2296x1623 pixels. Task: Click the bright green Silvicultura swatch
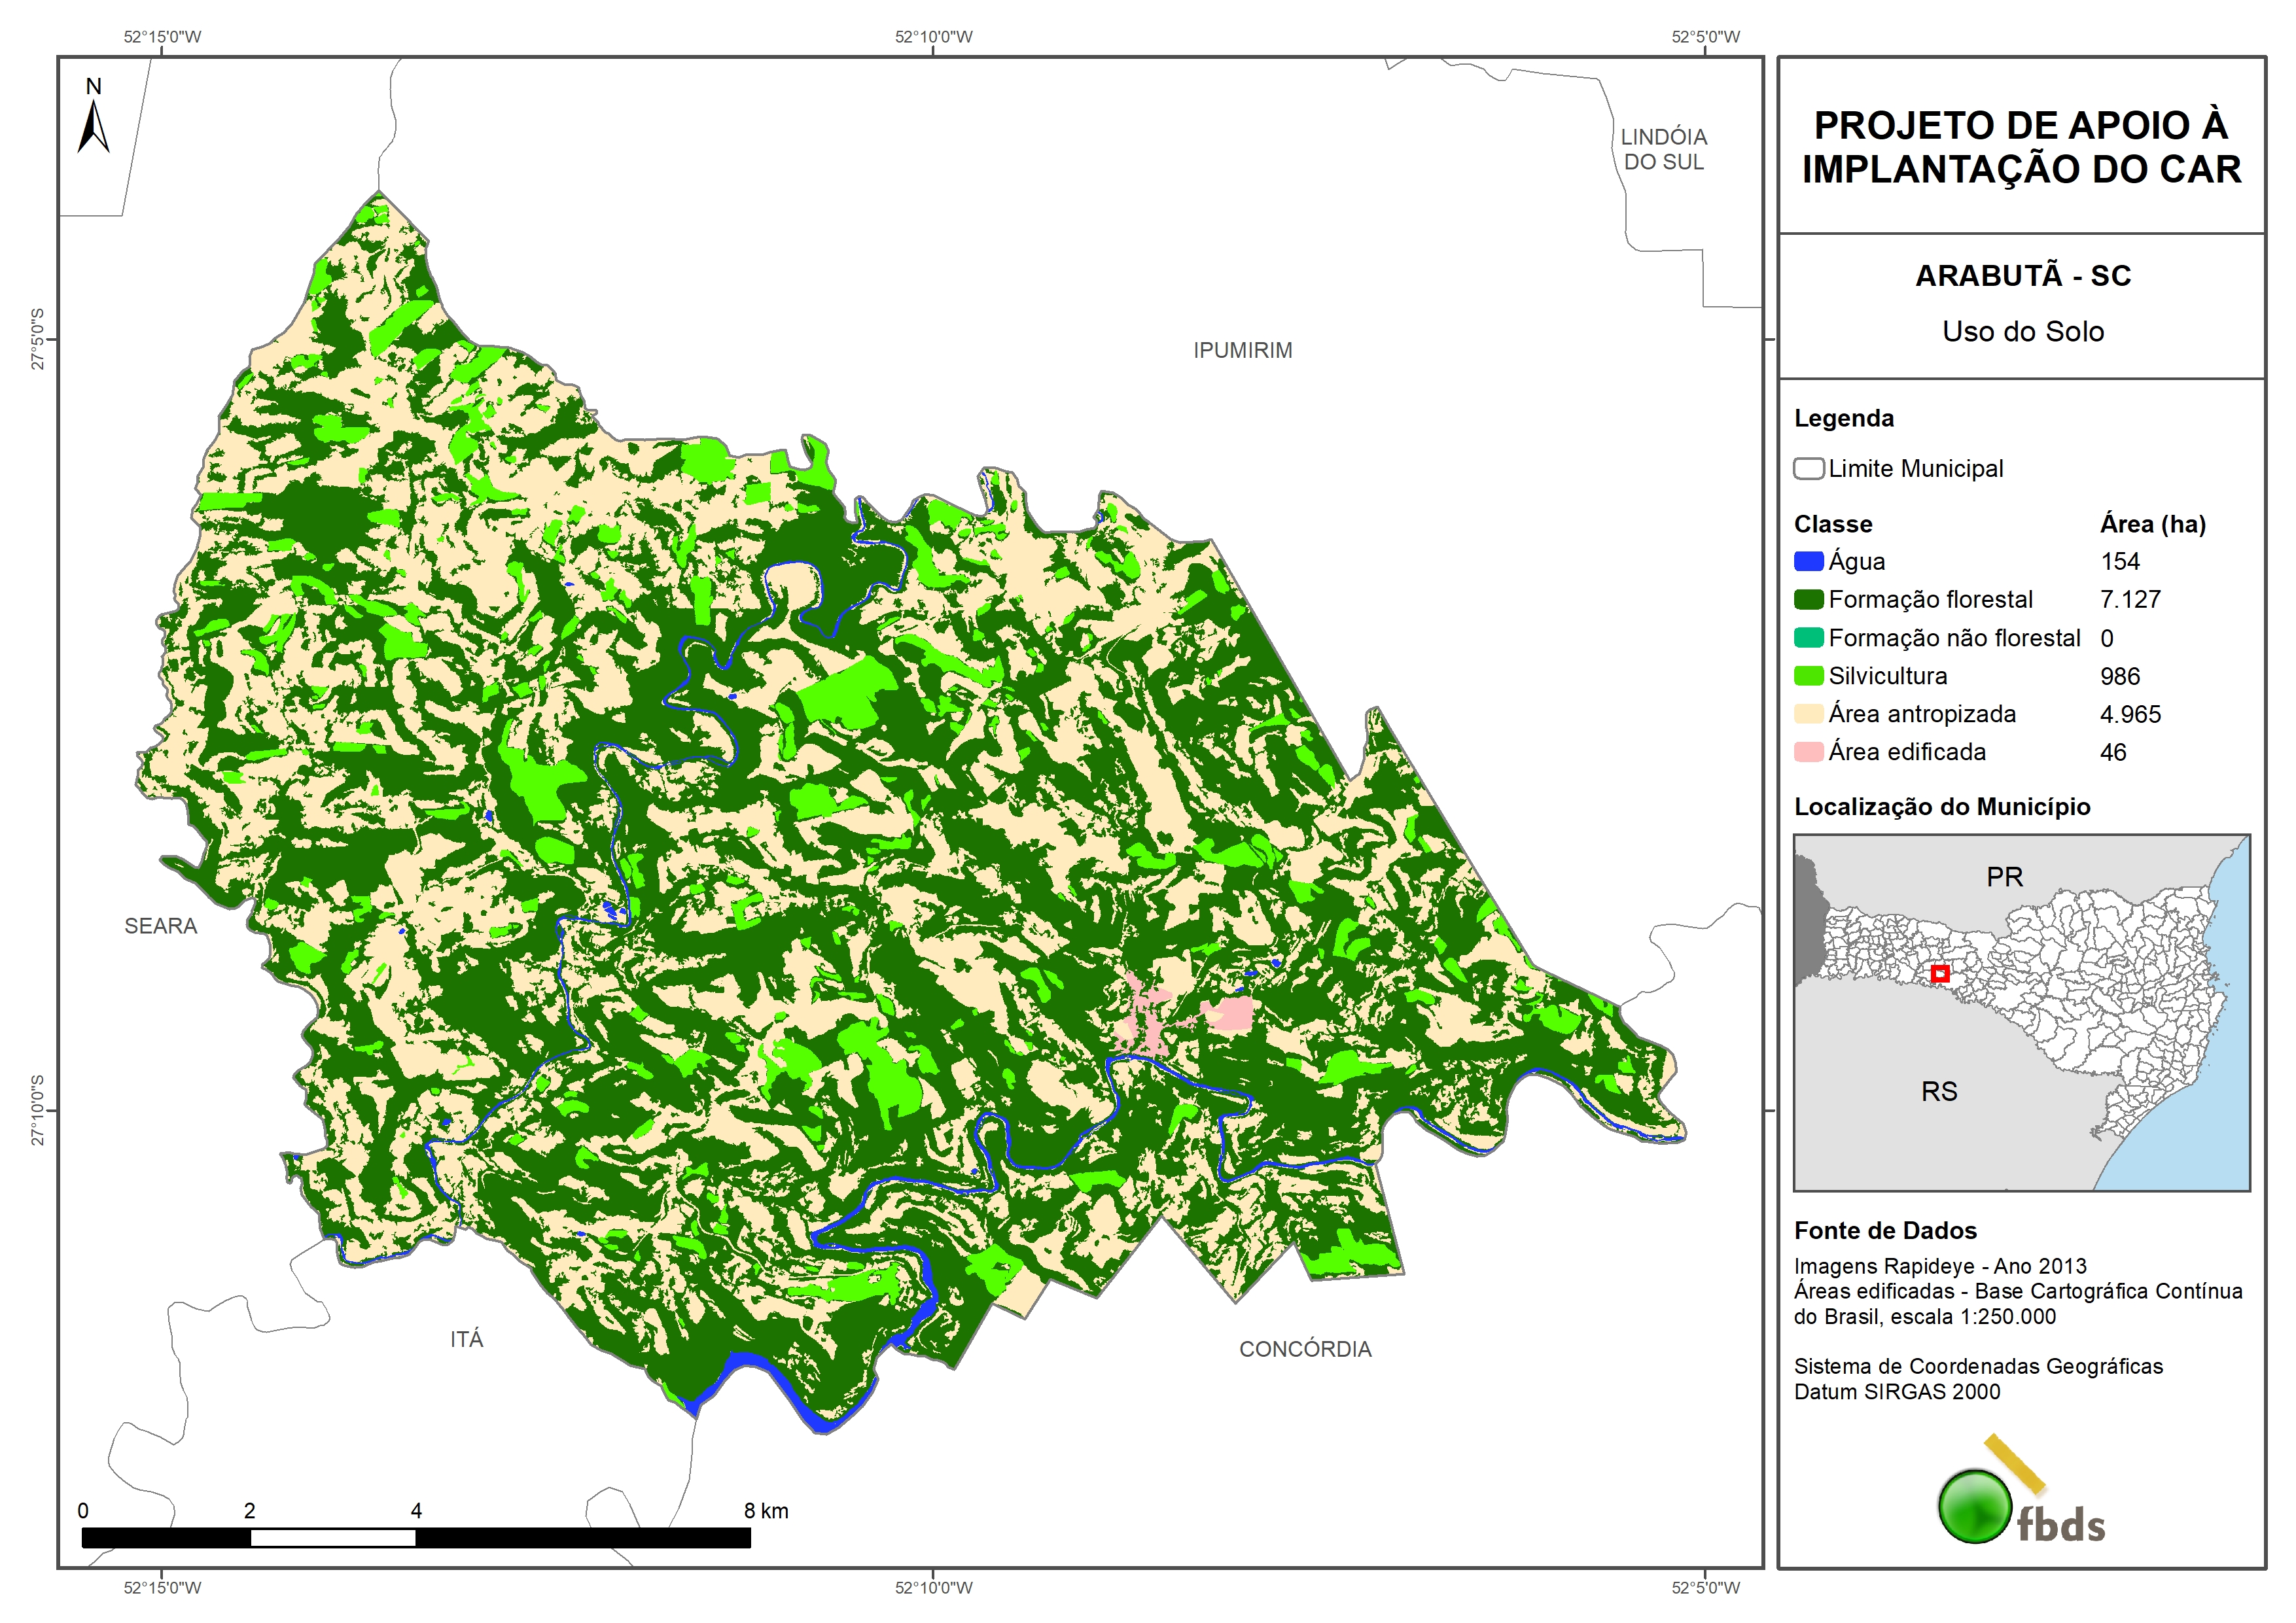(1808, 676)
